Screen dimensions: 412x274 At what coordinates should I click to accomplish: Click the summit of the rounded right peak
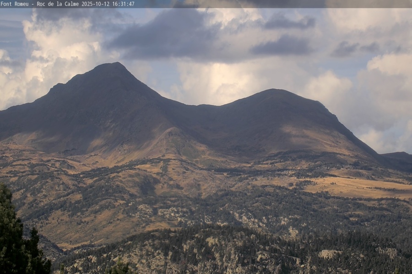[274, 90]
